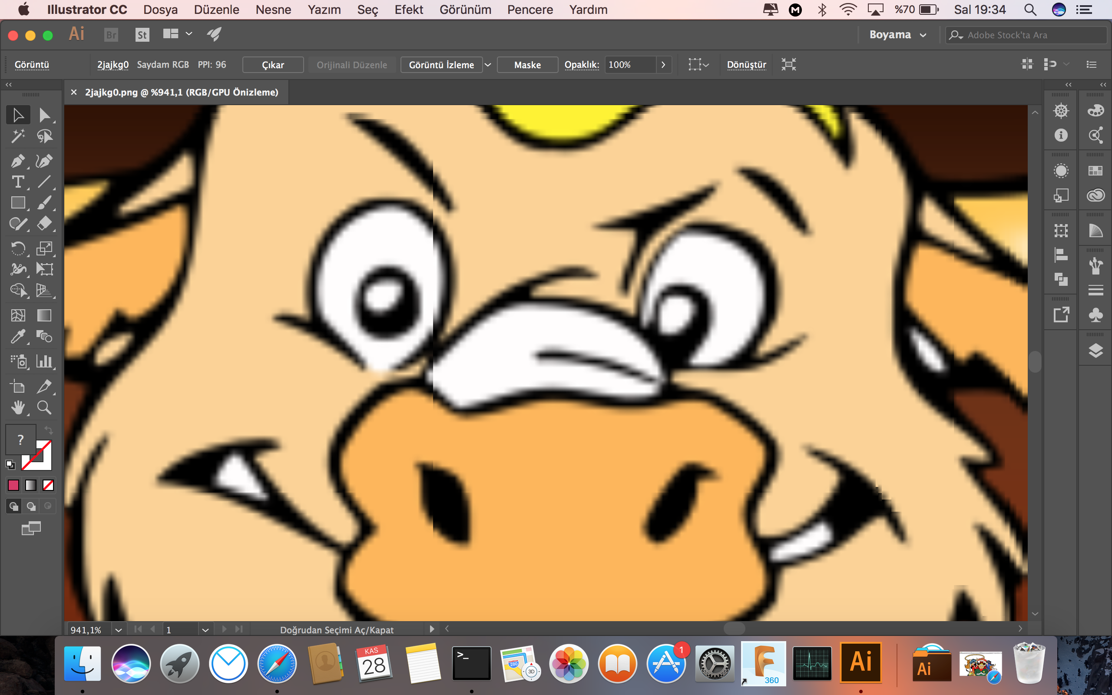Toggle the screen mode button
This screenshot has height=695, width=1112.
31,529
